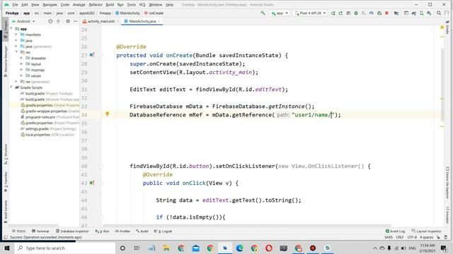This screenshot has height=254, width=453.
Task: Click the Collapse All icon in Project panel
Action: [58, 21]
